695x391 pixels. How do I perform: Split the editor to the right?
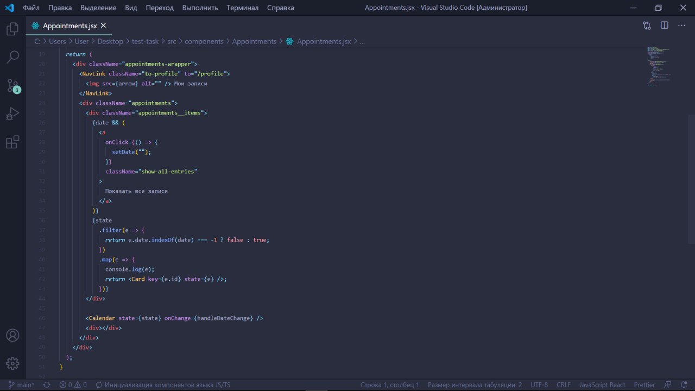[664, 26]
